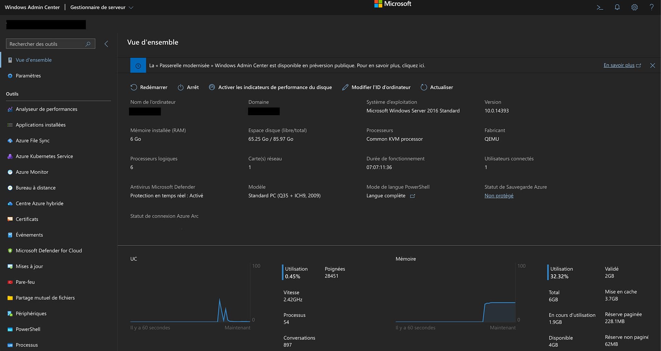Open the settings gear in header
Viewport: 661px width, 351px height.
pos(634,7)
